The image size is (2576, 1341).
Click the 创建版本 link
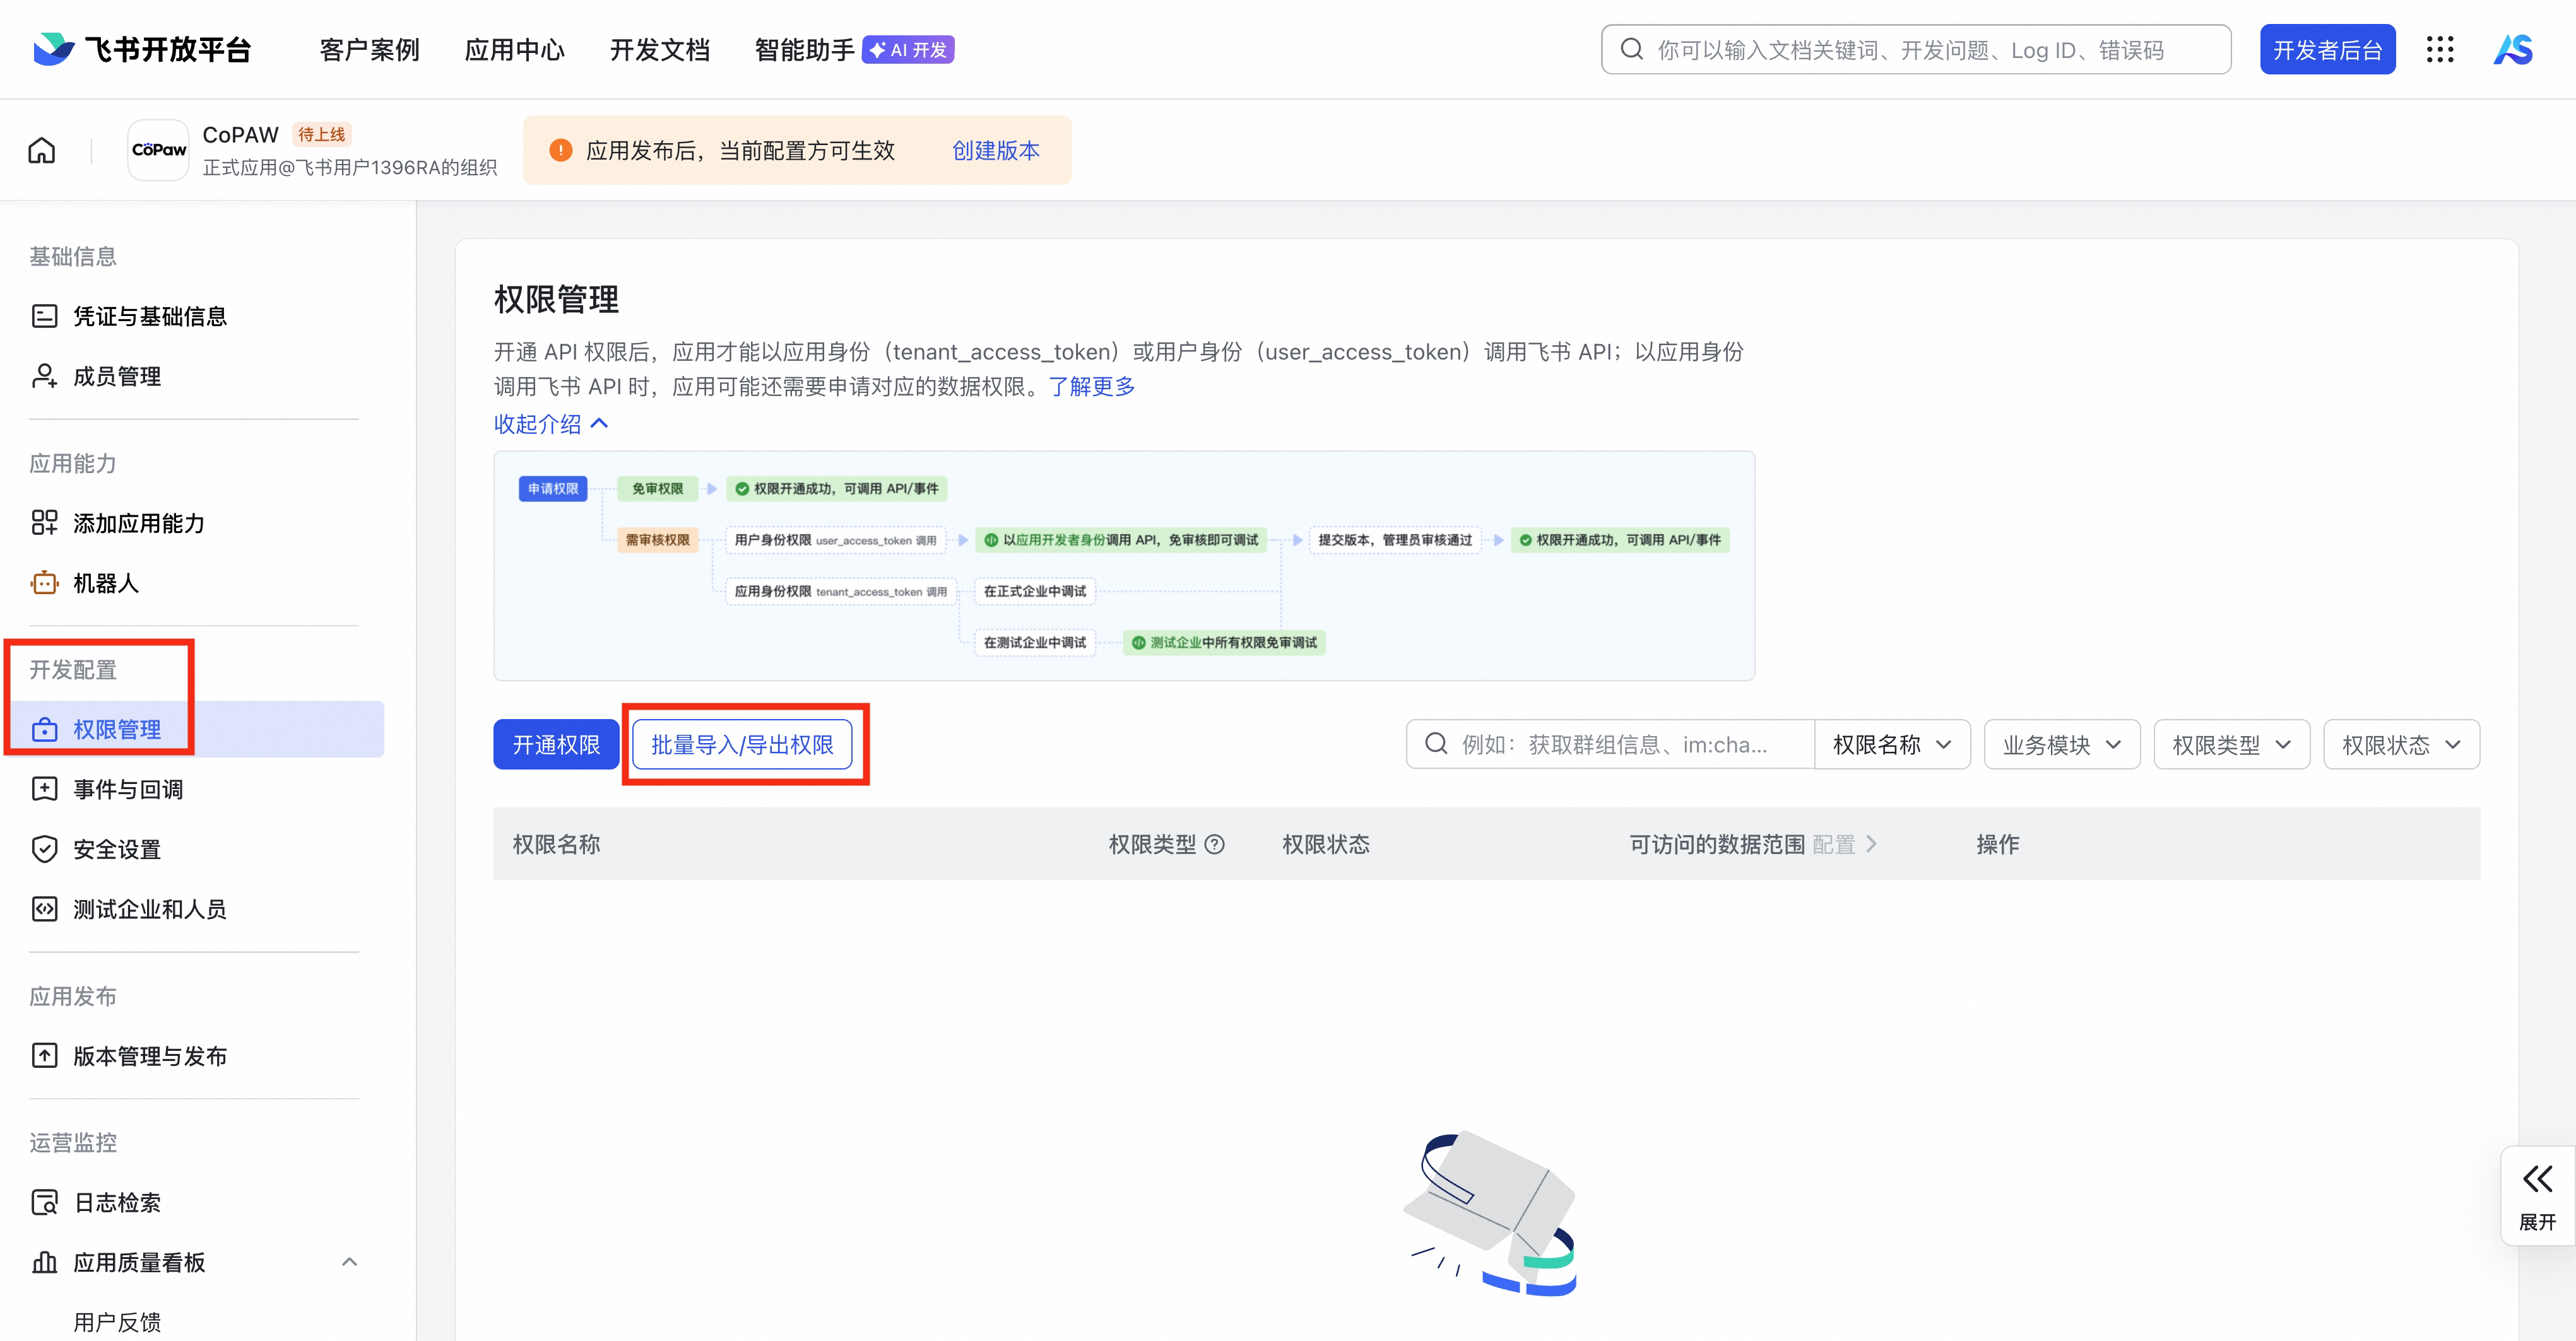pos(995,150)
